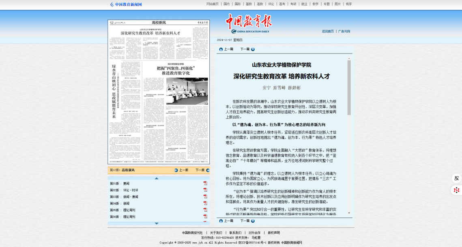Download the PDF for 第03版 新闻·要闻
This screenshot has height=247, width=462.
[x=205, y=197]
